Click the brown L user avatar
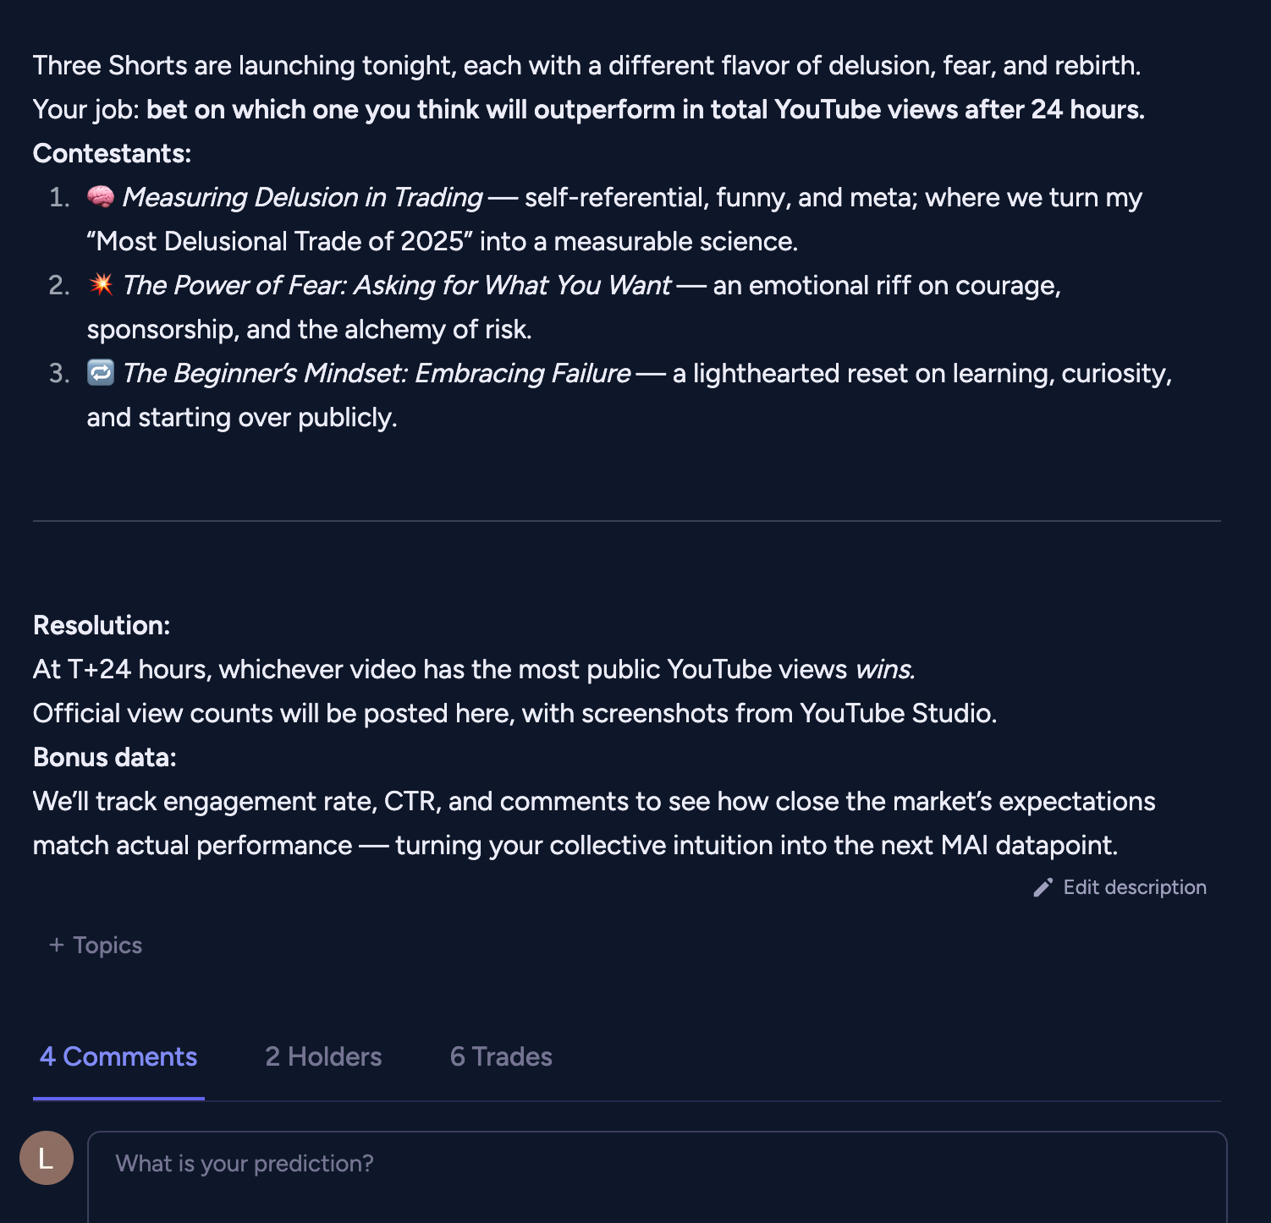 pyautogui.click(x=47, y=1158)
